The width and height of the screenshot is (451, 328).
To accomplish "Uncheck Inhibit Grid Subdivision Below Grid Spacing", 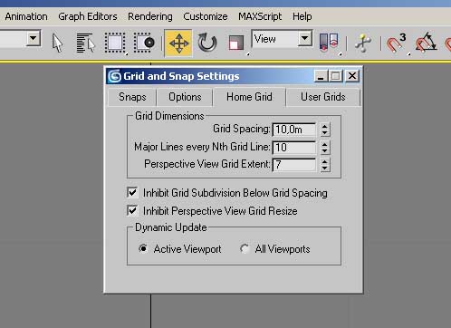I will [132, 192].
